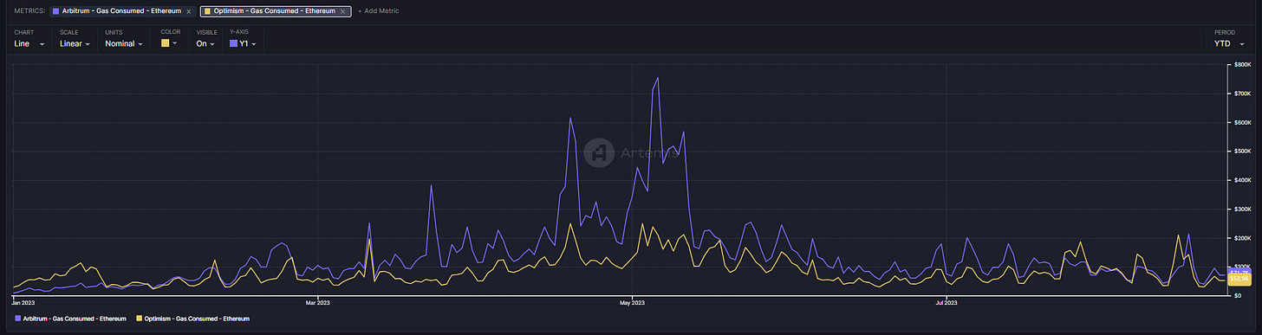This screenshot has height=335, width=1262.
Task: Toggle the Visible setting showing On
Action: [x=205, y=43]
